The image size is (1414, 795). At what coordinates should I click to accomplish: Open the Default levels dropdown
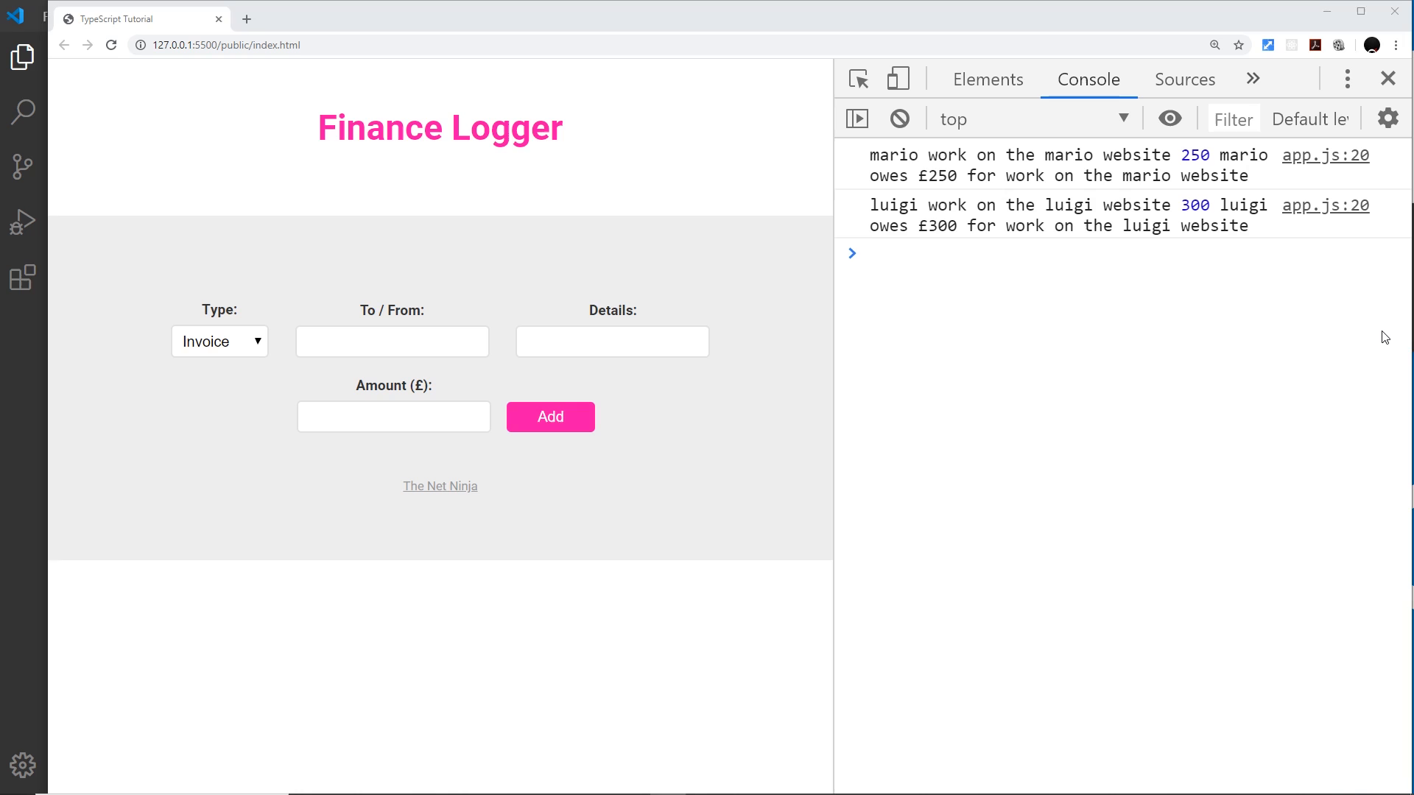pyautogui.click(x=1310, y=119)
